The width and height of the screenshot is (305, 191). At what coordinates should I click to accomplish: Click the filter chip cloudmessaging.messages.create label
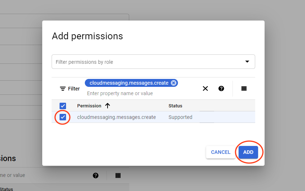(129, 83)
